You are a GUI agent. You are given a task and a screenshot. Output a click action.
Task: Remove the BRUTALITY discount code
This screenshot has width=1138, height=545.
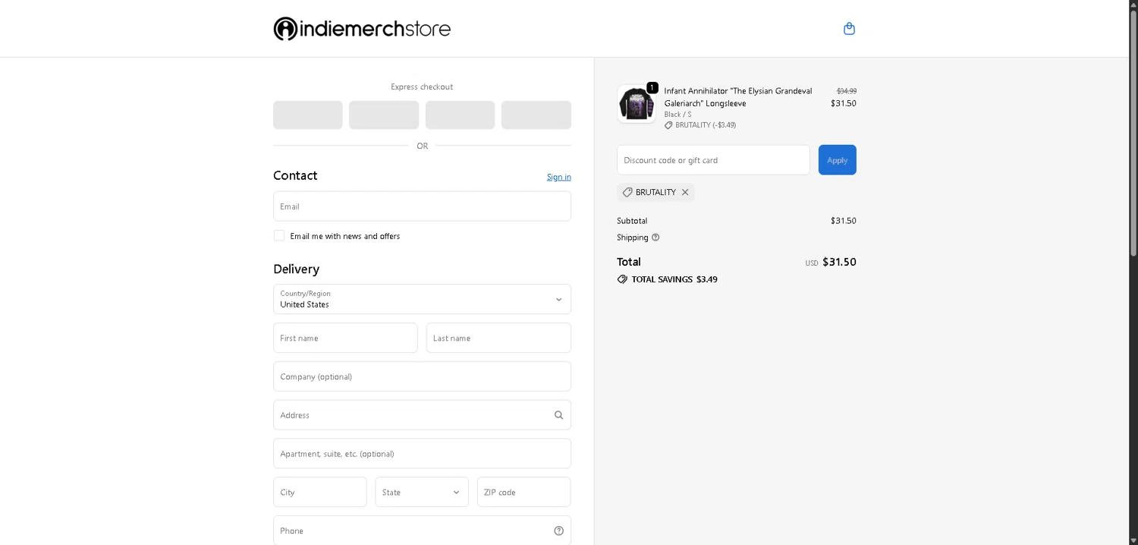tap(685, 193)
